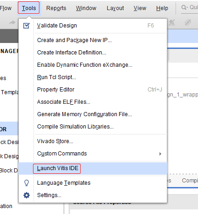Select Create and Package New IP
The image size is (198, 214).
(93, 40)
